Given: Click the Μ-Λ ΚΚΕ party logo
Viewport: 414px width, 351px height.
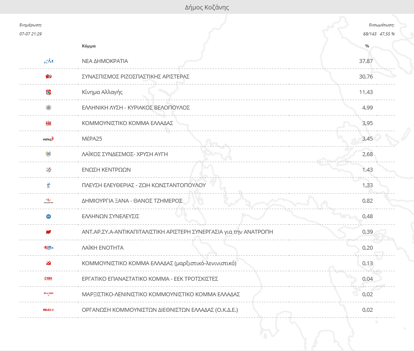Looking at the screenshot, I should 49,294.
